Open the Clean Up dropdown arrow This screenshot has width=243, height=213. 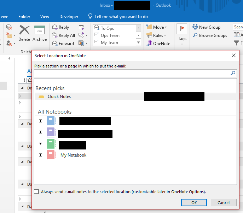(14, 35)
